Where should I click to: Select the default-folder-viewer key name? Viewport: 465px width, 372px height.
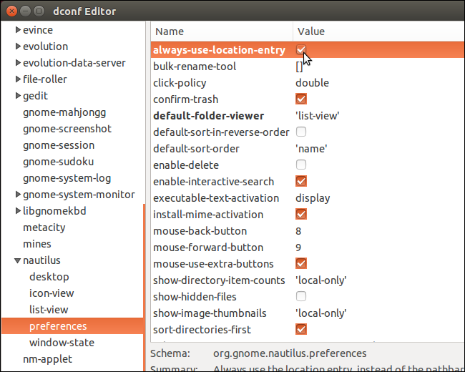coord(208,116)
